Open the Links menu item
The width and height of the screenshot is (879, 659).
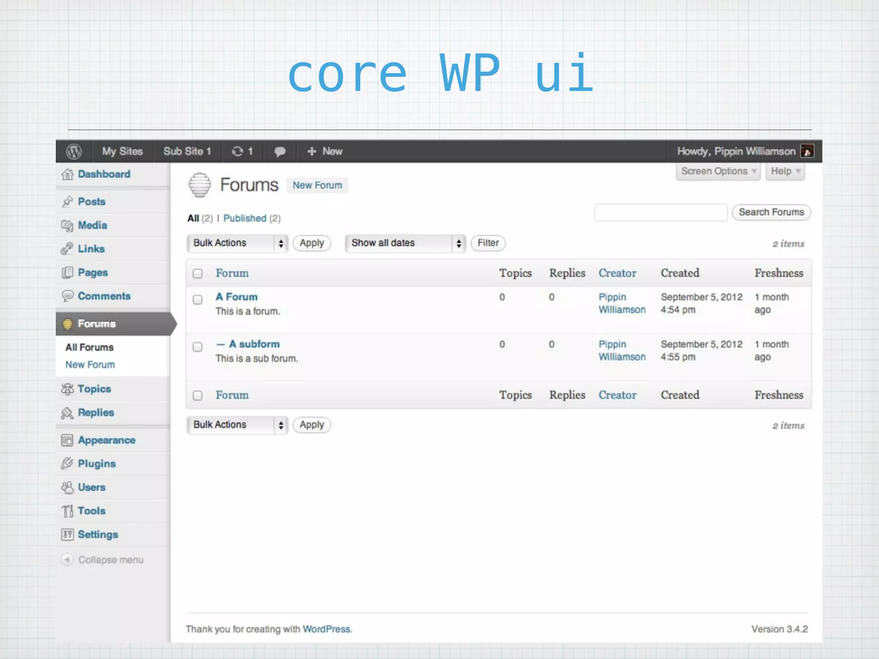click(x=91, y=249)
